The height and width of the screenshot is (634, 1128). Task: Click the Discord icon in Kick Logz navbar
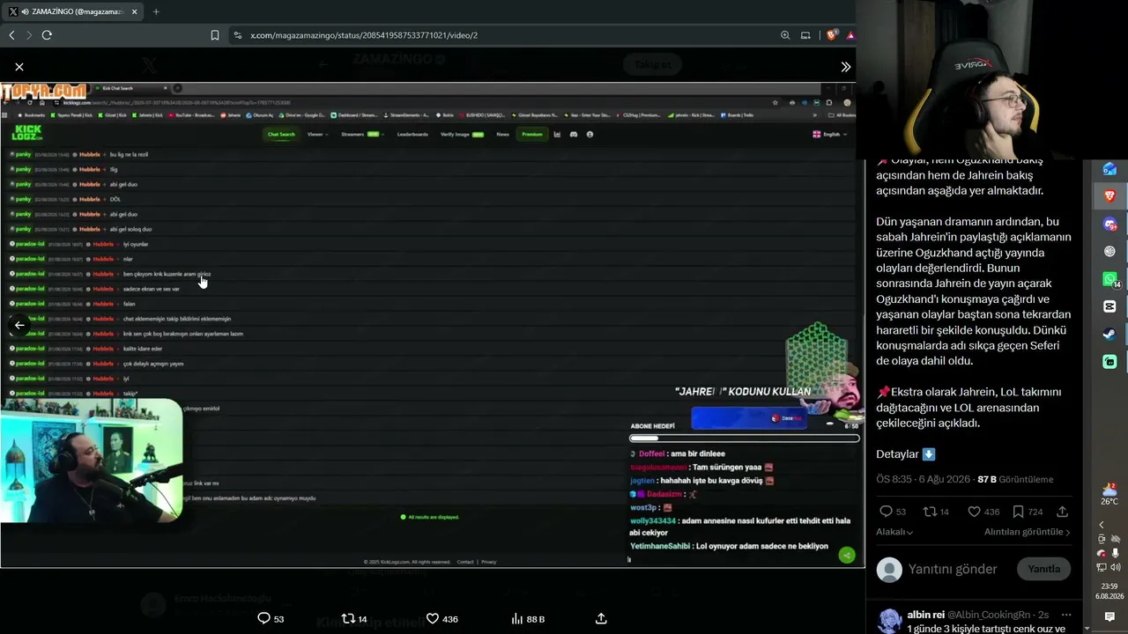click(x=573, y=135)
